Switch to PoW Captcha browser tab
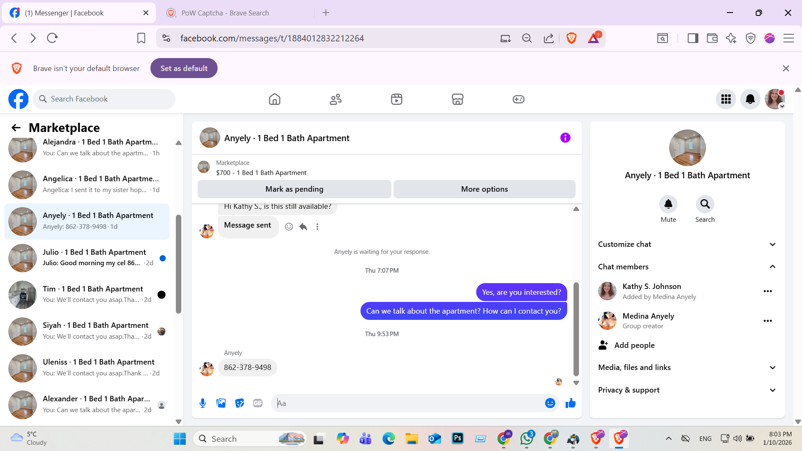Viewport: 802px width, 451px height. tap(226, 13)
